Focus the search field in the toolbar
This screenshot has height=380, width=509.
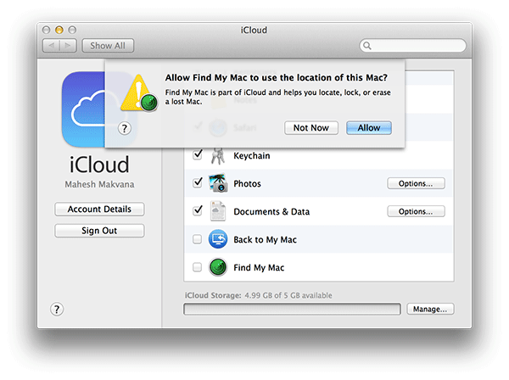click(x=415, y=45)
